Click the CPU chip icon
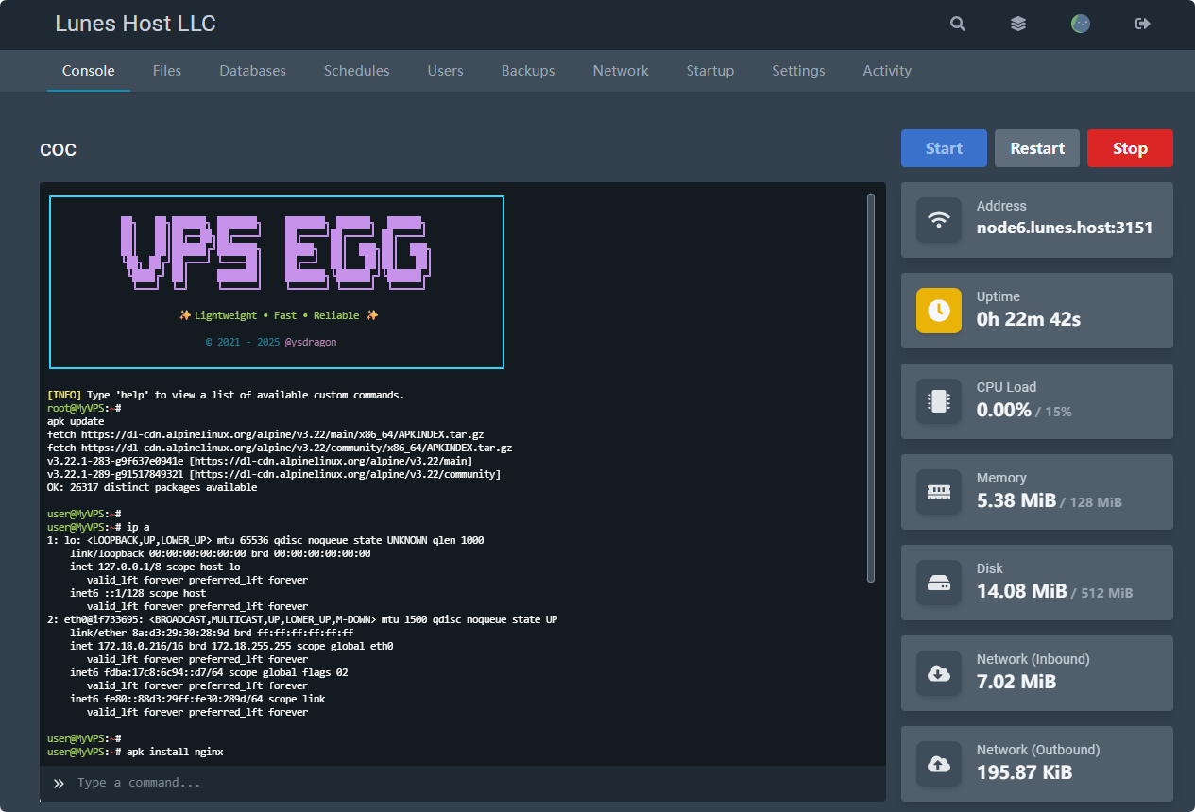The image size is (1195, 812). [939, 401]
